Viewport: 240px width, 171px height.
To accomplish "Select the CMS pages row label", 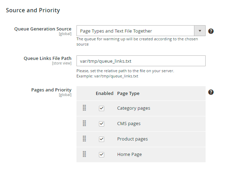I will point(129,124).
